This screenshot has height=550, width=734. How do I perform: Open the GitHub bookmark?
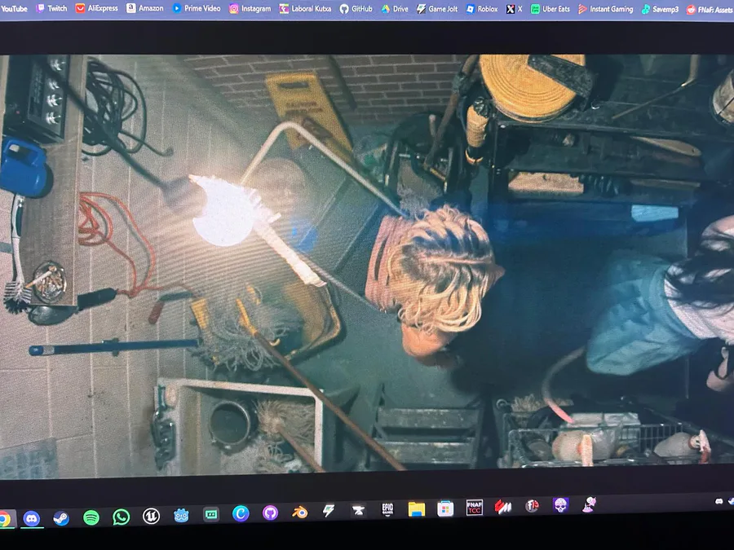coord(356,8)
